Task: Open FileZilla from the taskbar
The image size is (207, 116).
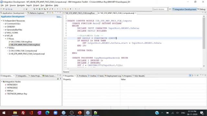Action: (23, 113)
